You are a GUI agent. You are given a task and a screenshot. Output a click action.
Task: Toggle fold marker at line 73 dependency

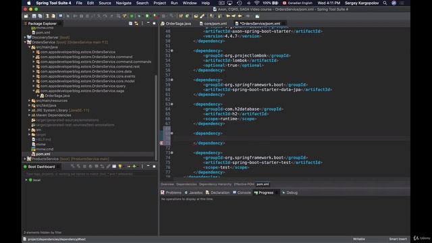pyautogui.click(x=172, y=153)
